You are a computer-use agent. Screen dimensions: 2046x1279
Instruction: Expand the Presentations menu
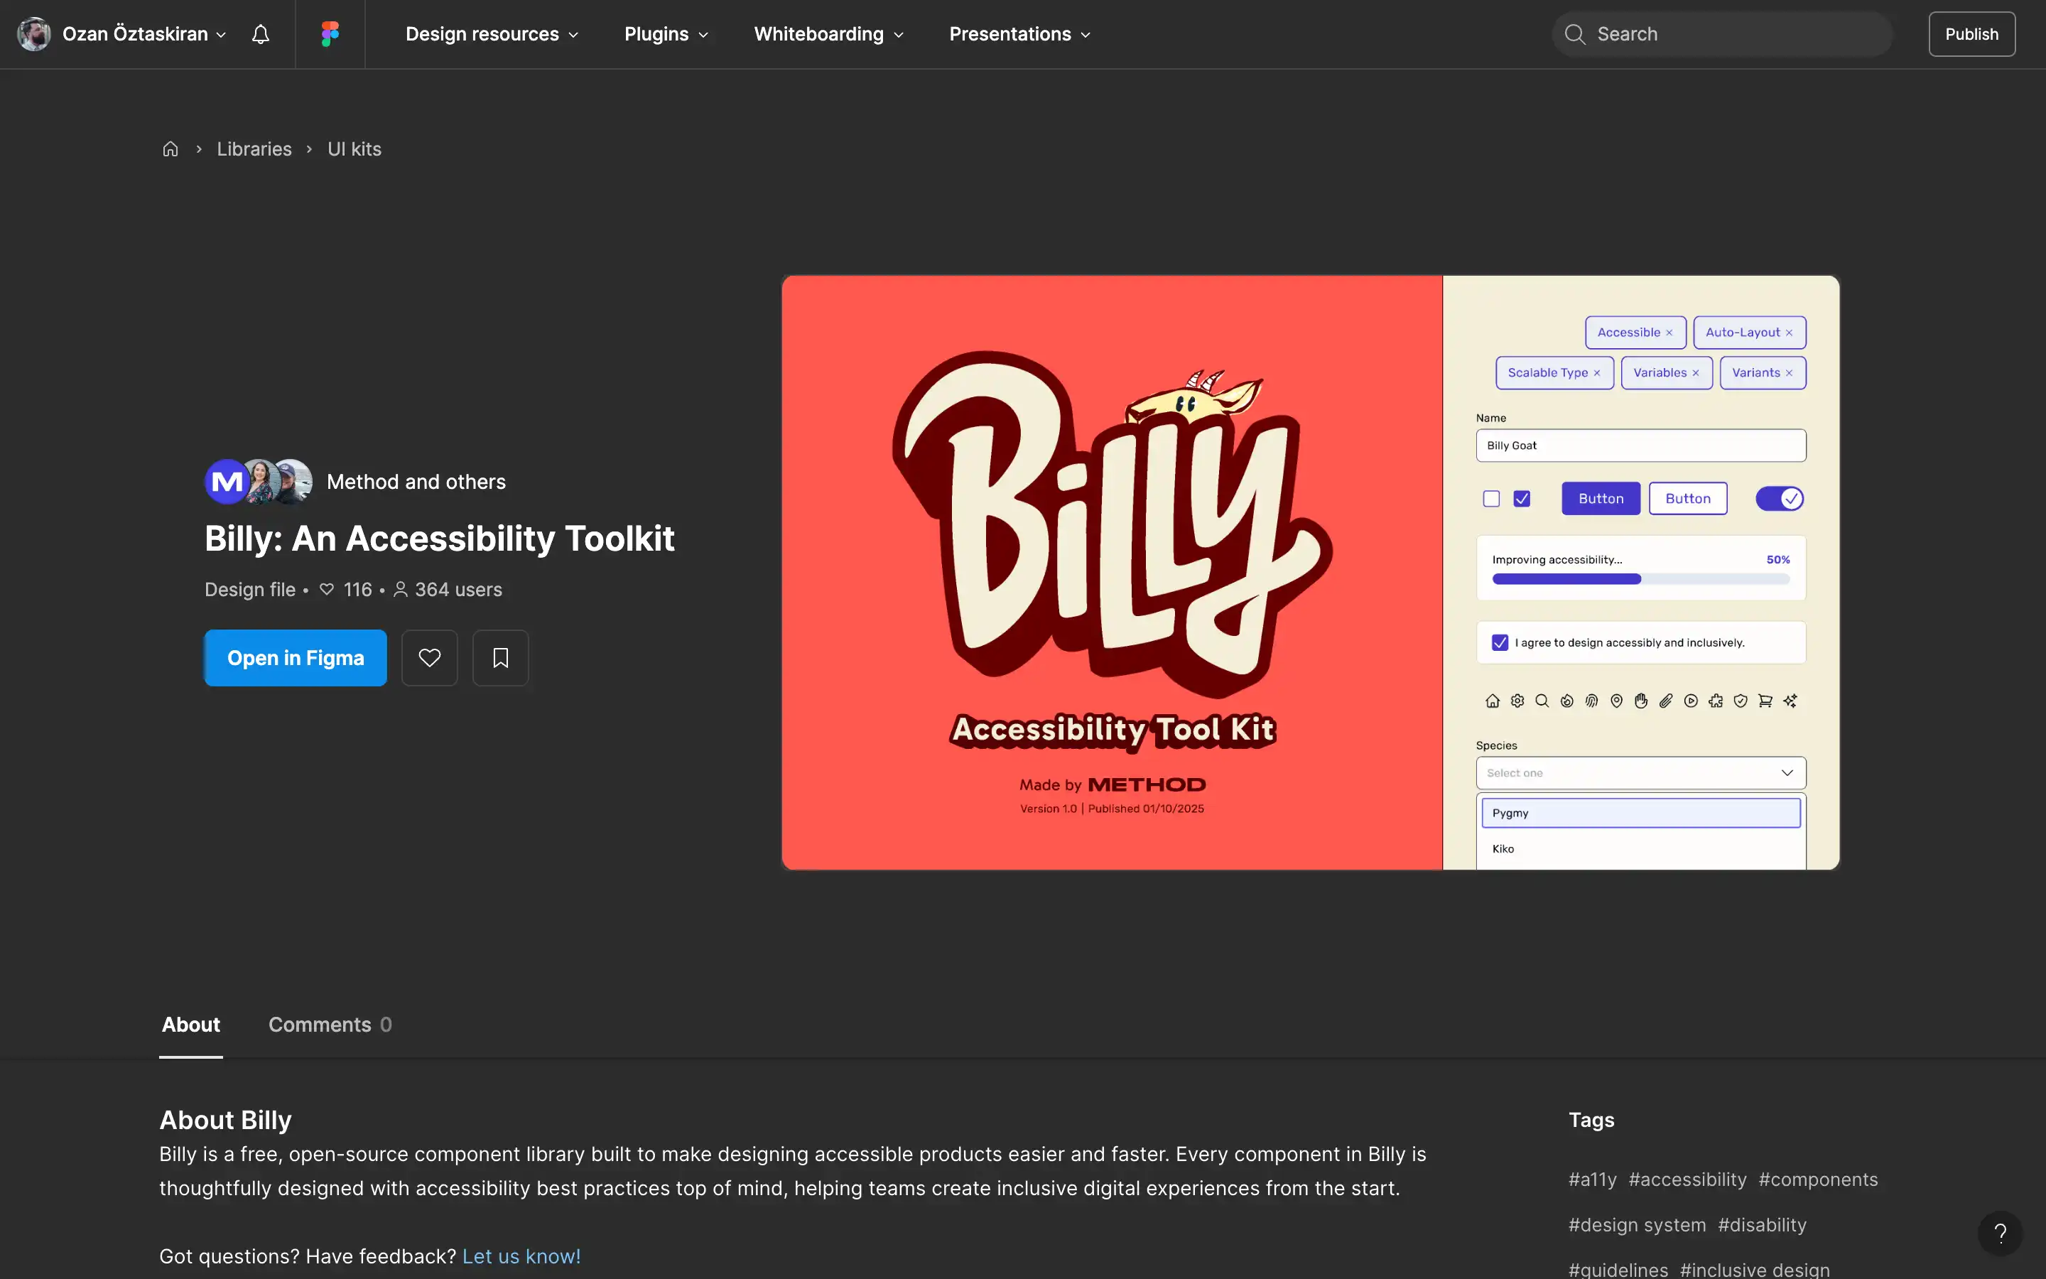click(1019, 34)
